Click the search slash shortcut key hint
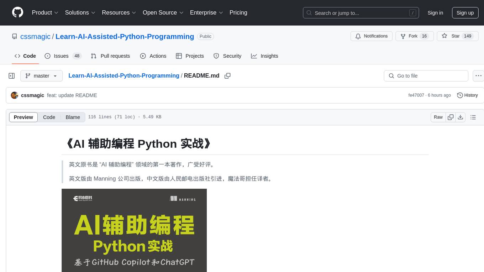 pos(412,13)
